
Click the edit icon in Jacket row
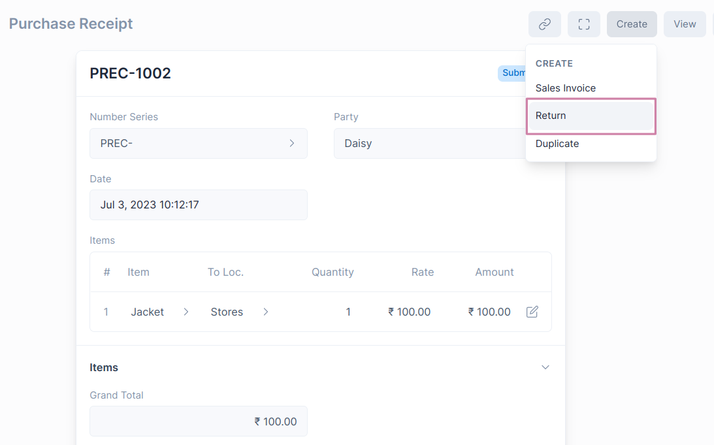click(x=532, y=312)
